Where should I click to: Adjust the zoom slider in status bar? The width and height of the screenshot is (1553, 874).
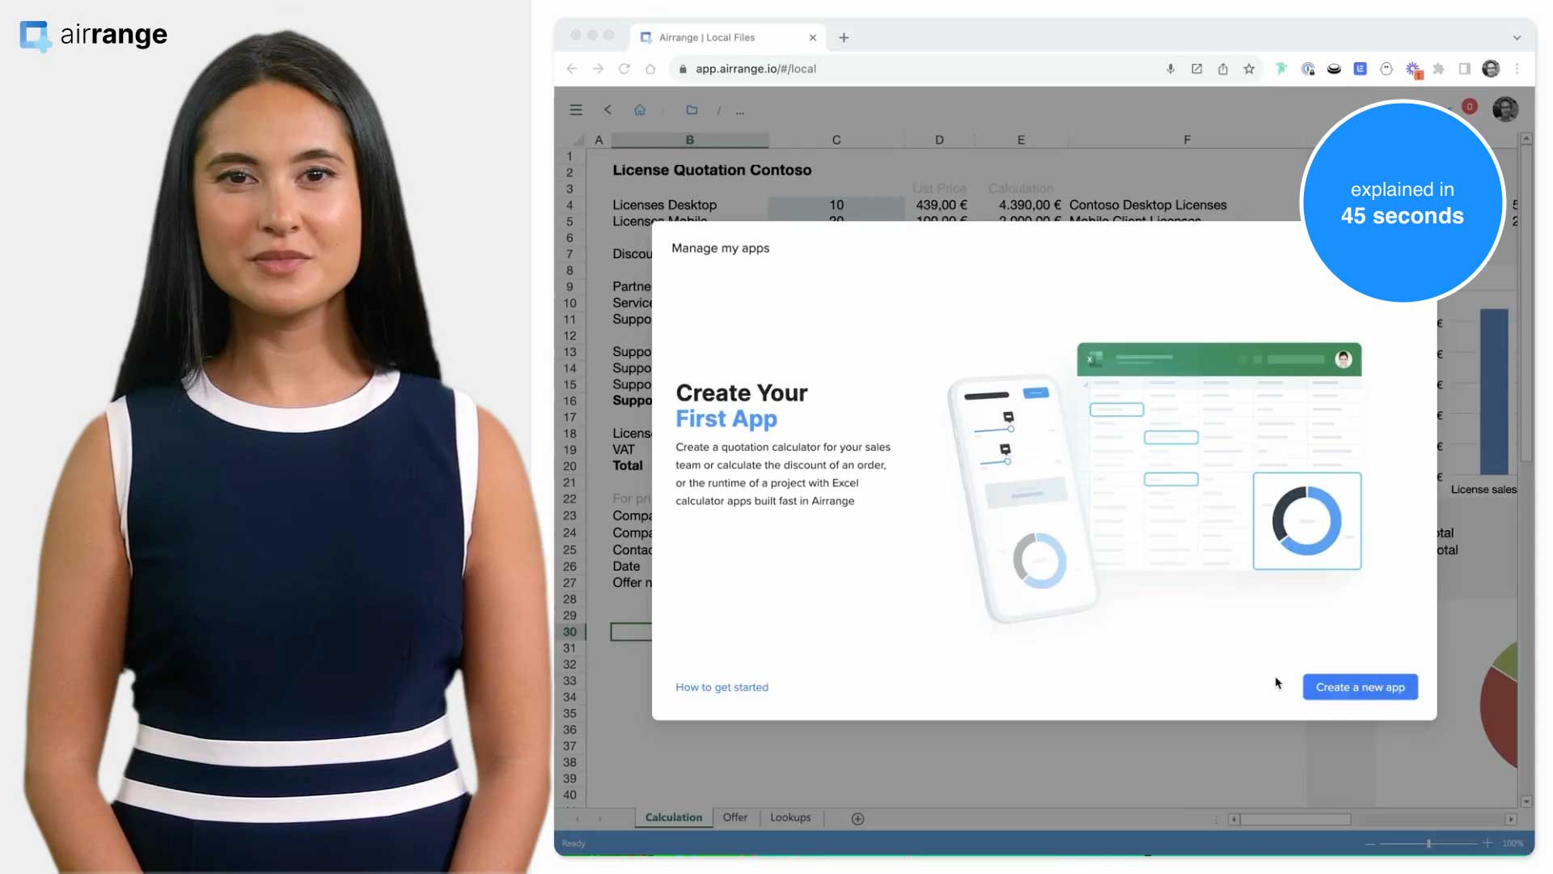coord(1428,843)
